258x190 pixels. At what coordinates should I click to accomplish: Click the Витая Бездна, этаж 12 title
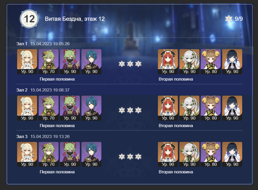pos(75,19)
